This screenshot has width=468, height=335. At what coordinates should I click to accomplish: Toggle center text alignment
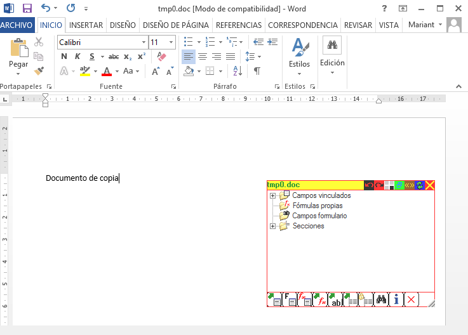pyautogui.click(x=203, y=56)
